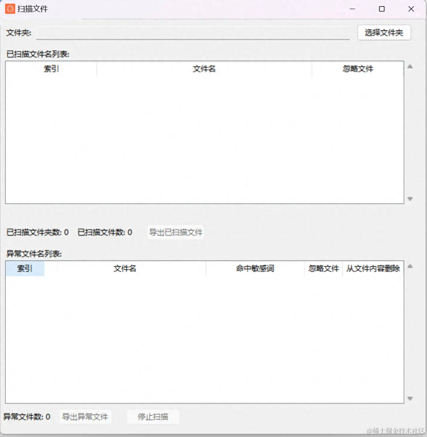The height and width of the screenshot is (437, 427).
Task: Click 导出已扫描文件 button
Action: coord(176,232)
